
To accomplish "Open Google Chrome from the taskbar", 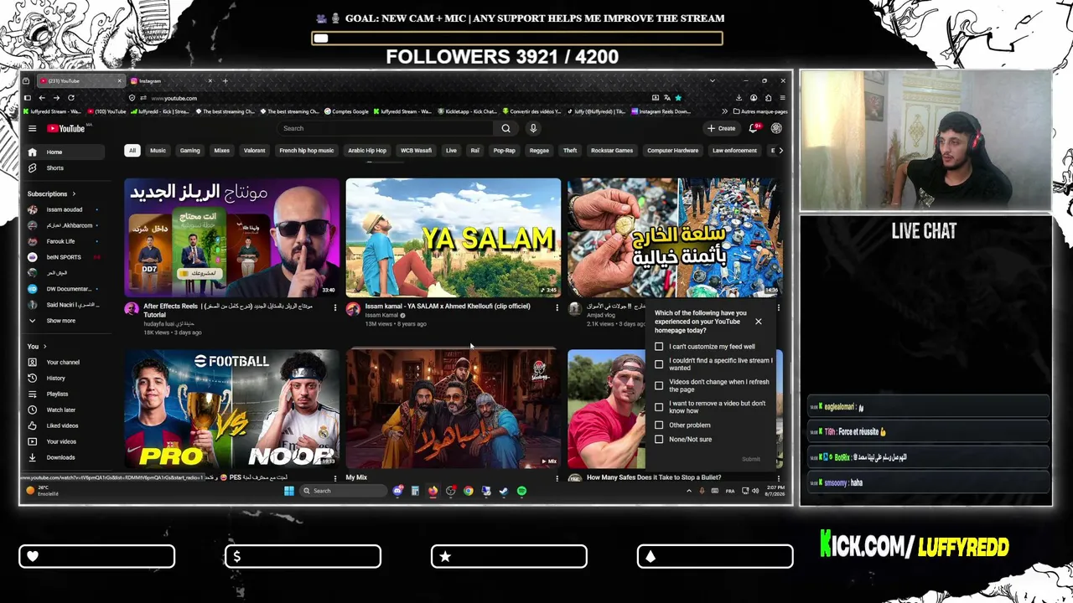I will click(469, 491).
